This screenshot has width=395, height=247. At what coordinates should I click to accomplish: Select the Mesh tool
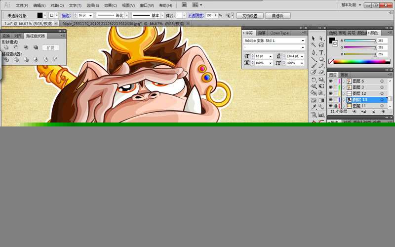click(313, 100)
